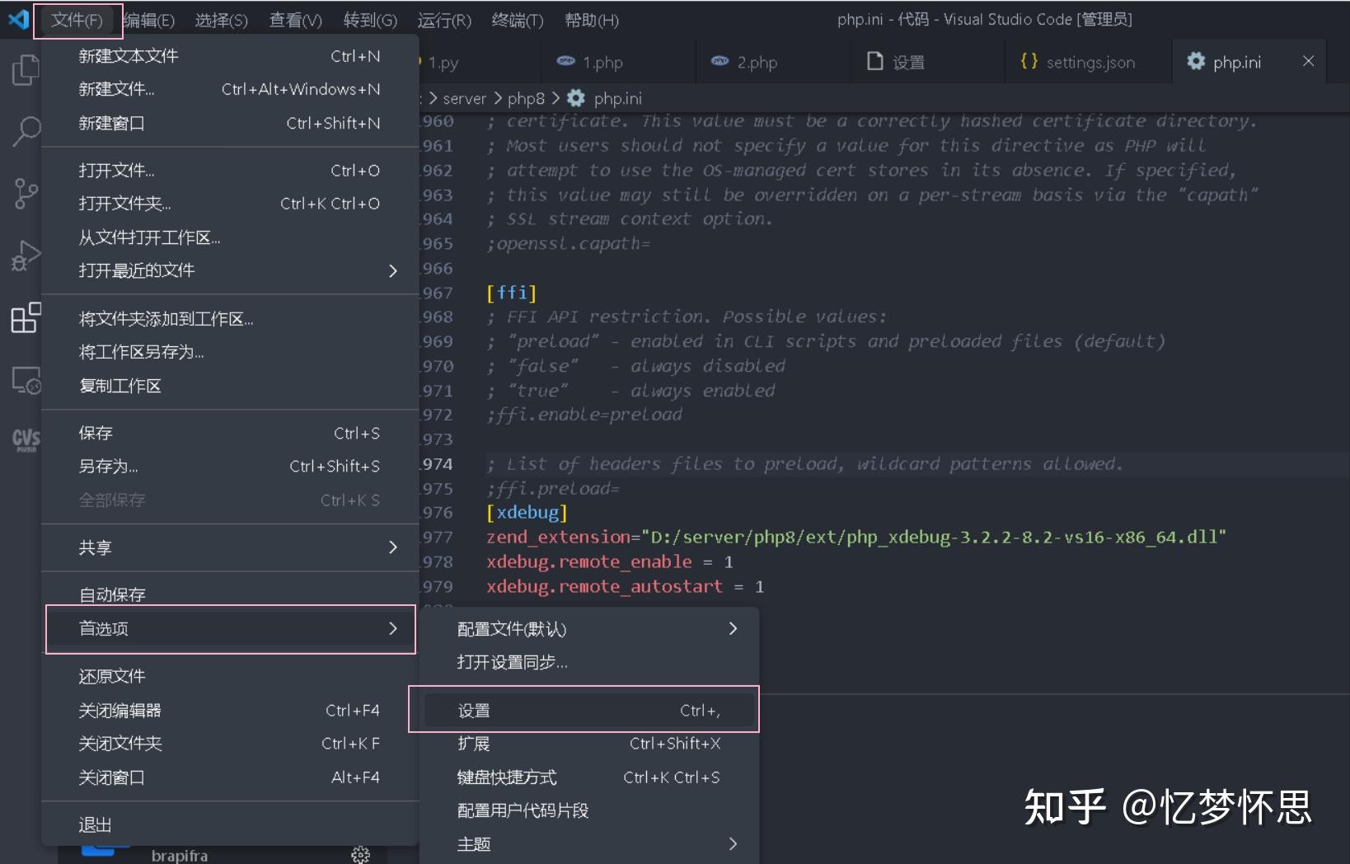
Task: Click the VS Code logo top-left
Action: pyautogui.click(x=17, y=20)
